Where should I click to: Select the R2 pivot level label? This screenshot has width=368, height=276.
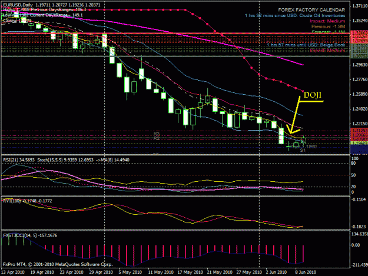click(157, 138)
